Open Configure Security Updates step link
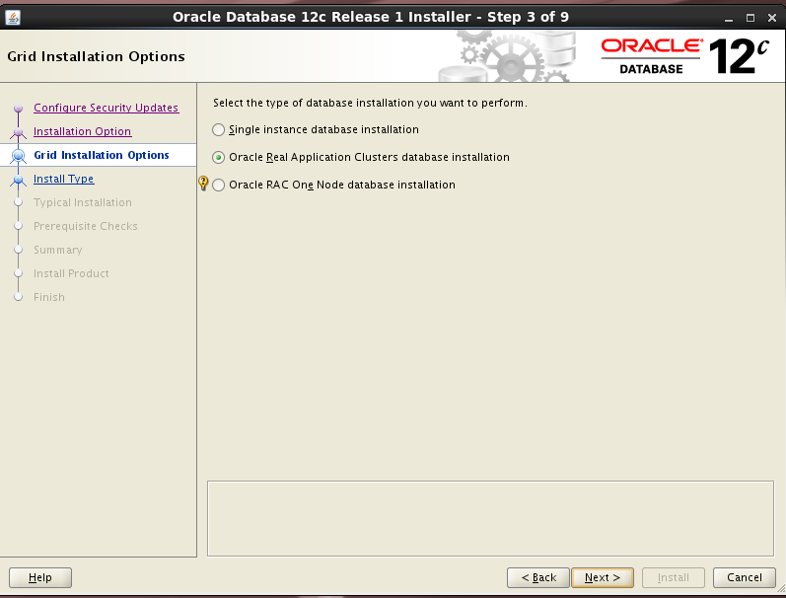 [x=106, y=108]
